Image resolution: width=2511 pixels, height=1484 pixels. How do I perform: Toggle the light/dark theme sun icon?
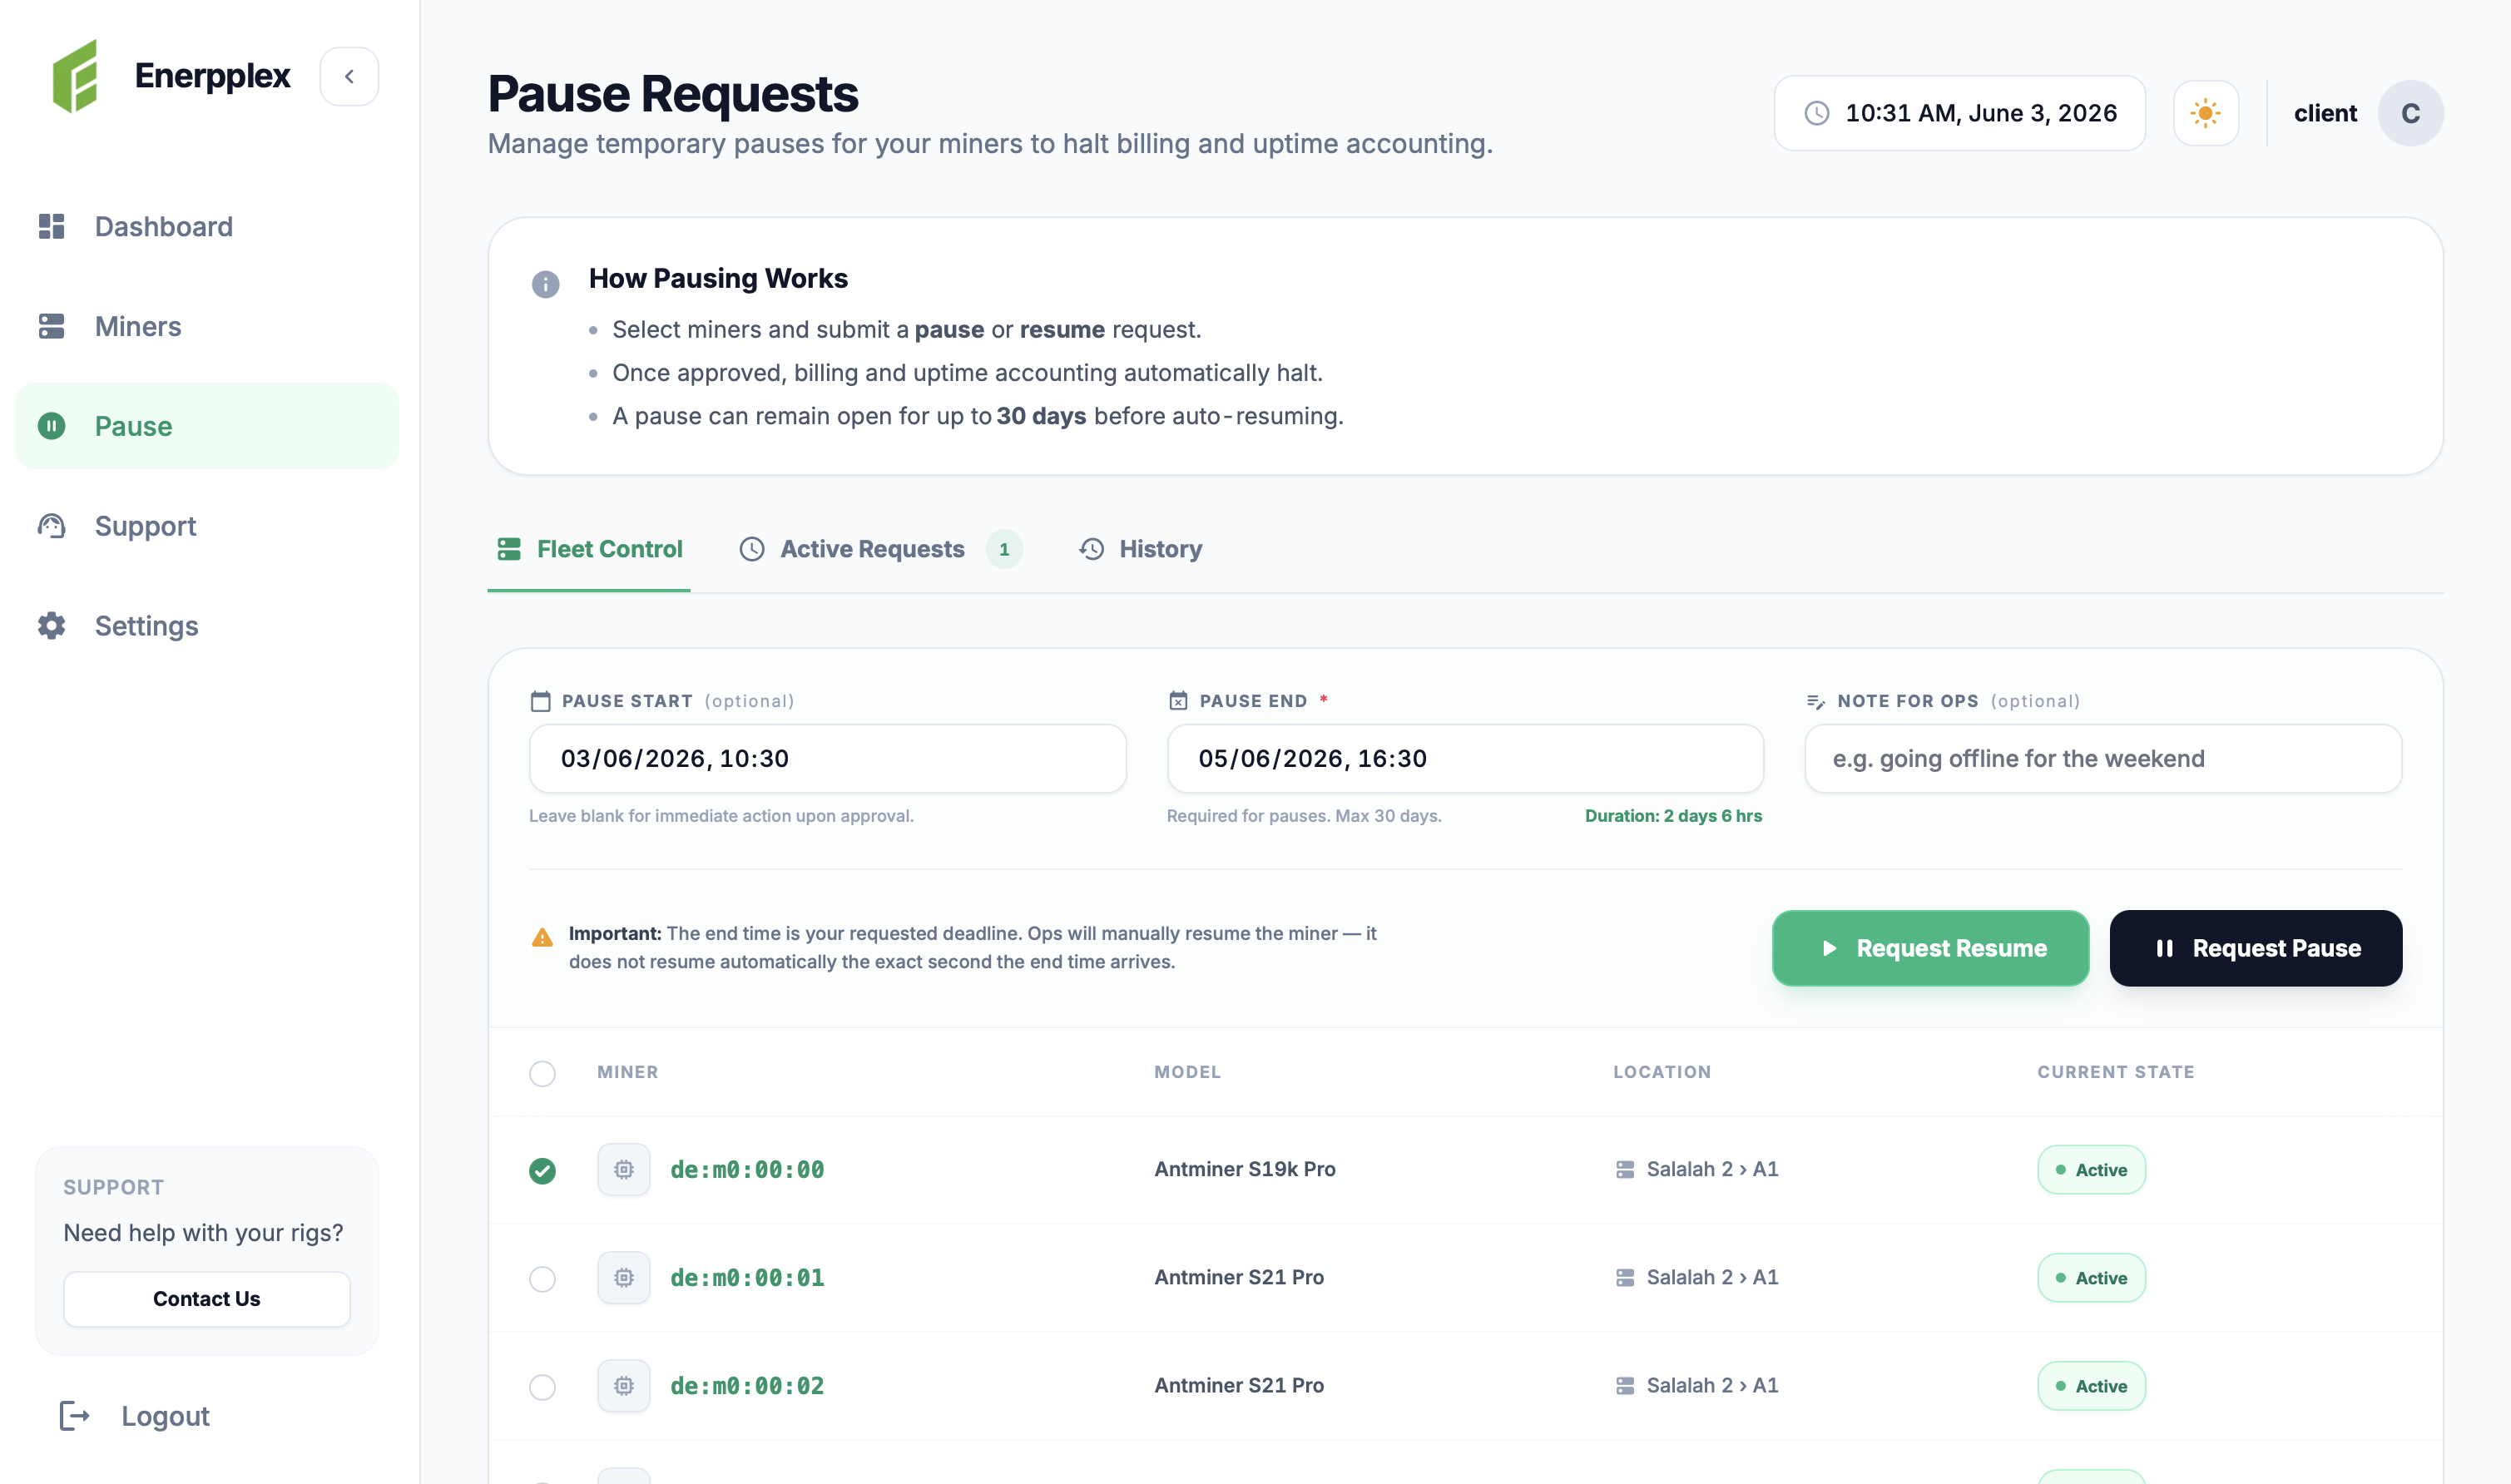point(2206,113)
